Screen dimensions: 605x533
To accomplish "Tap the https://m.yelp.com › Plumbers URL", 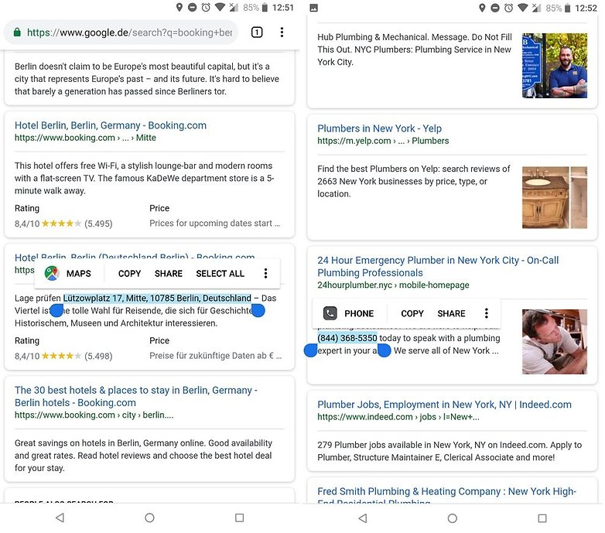I will [x=383, y=141].
